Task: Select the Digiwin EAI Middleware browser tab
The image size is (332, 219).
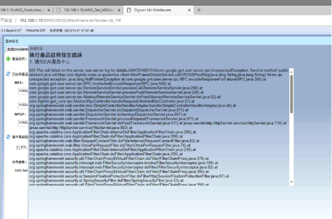Action: [x=155, y=9]
